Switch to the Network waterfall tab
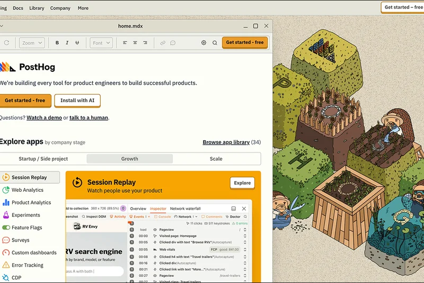 click(185, 209)
